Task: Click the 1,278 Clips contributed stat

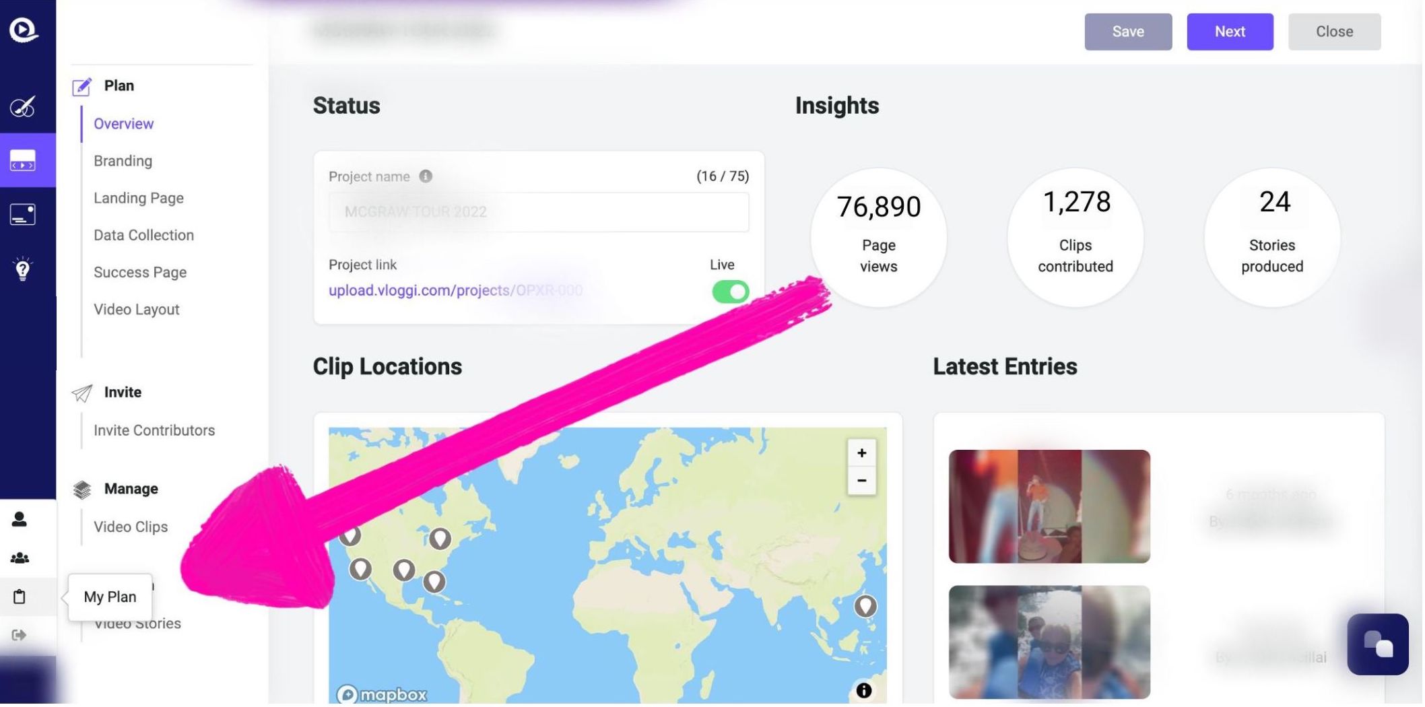Action: (x=1077, y=238)
